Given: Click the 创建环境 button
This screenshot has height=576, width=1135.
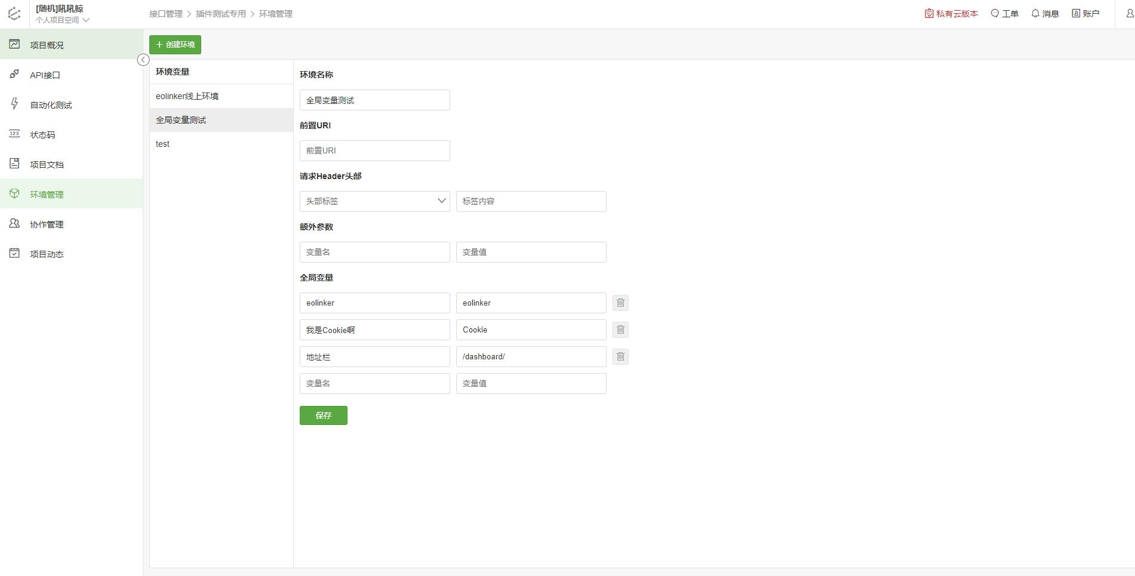Looking at the screenshot, I should pos(175,45).
